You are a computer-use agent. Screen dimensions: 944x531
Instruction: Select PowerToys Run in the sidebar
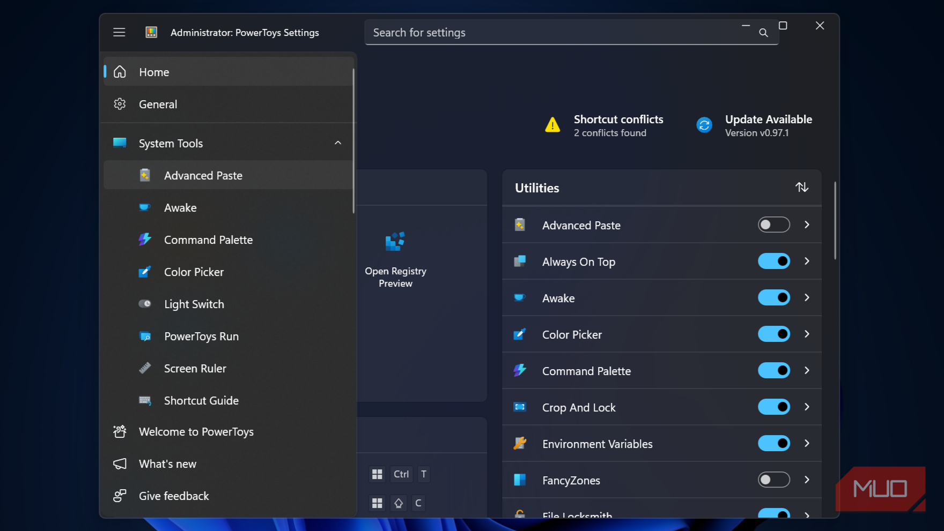(228, 336)
